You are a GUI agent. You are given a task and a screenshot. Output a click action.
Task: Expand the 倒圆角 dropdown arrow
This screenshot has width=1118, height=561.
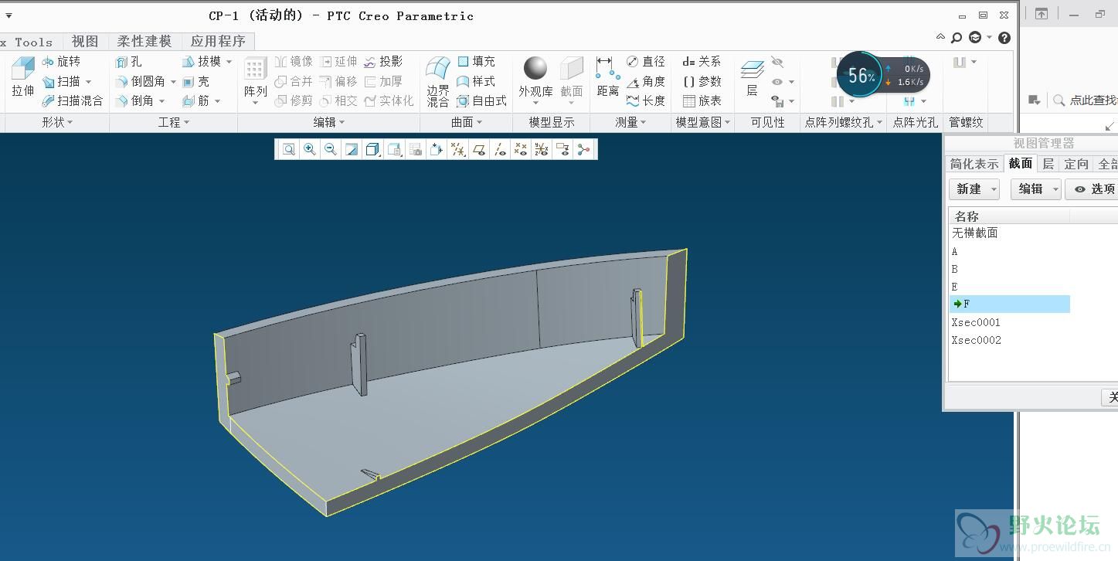coord(173,81)
